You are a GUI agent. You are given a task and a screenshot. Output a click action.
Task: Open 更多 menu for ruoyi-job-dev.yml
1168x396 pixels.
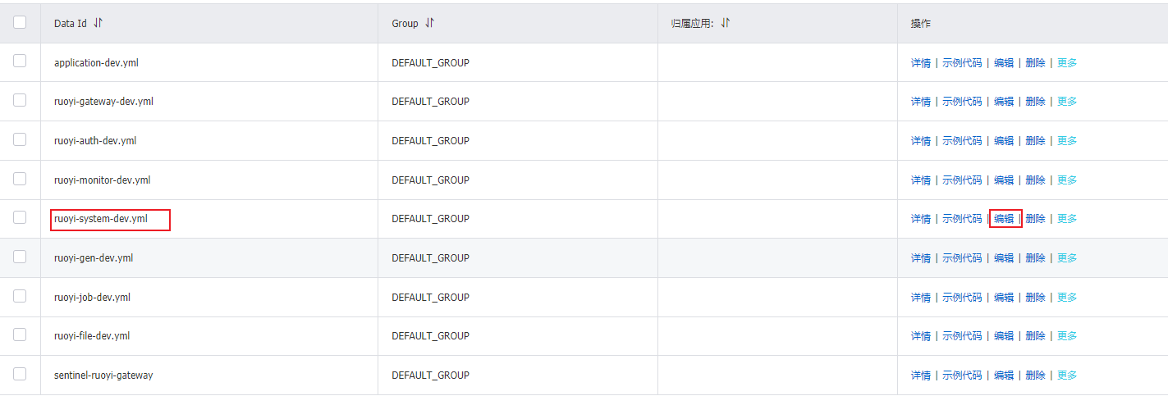pyautogui.click(x=1067, y=298)
